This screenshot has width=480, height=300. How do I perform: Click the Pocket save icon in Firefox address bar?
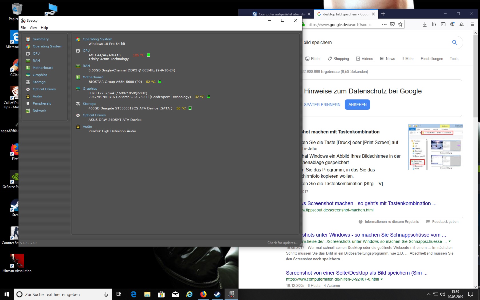tap(392, 24)
